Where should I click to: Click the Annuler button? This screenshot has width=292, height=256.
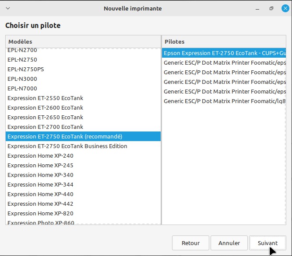(x=229, y=243)
